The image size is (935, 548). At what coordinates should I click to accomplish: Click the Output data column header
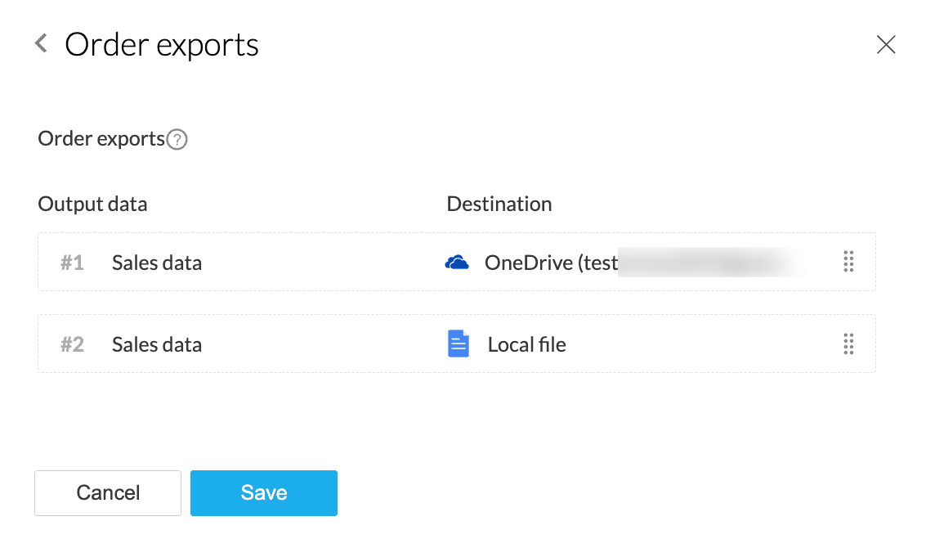pyautogui.click(x=92, y=204)
